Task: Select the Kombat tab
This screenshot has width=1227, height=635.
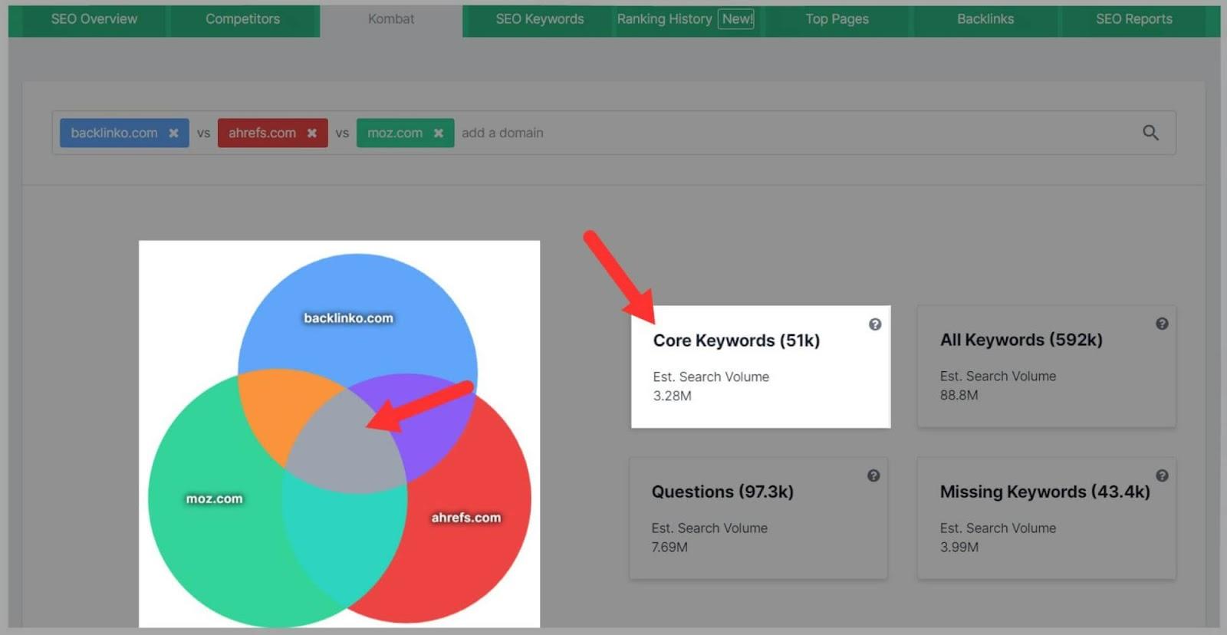Action: (391, 19)
